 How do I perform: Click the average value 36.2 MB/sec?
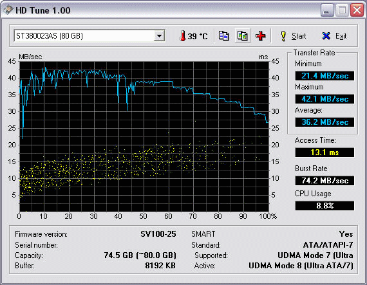pos(325,122)
